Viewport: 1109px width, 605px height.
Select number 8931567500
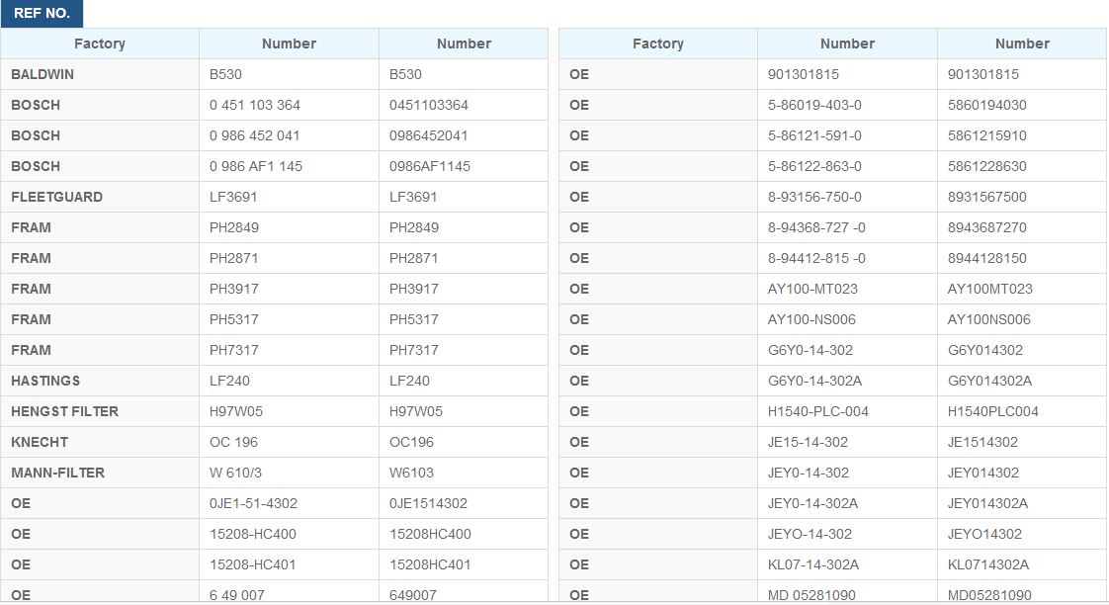click(x=987, y=197)
